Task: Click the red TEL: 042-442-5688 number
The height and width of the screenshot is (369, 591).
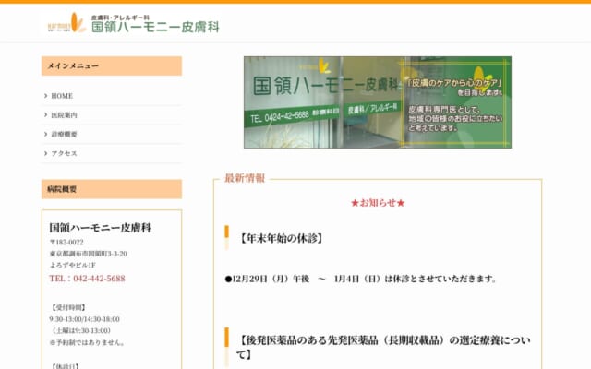Action: (87, 278)
